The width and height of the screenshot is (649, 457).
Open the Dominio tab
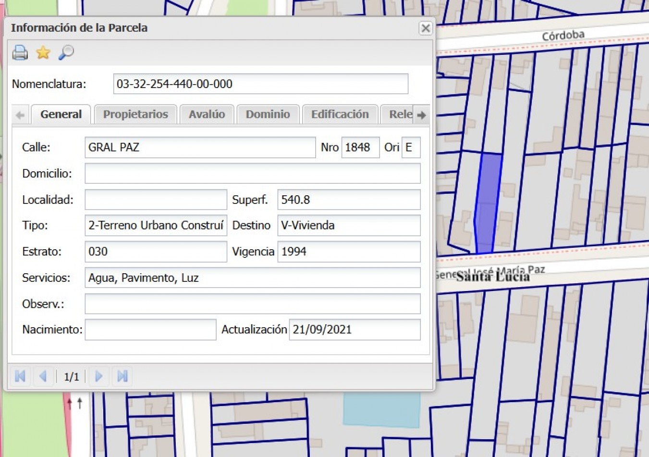(x=268, y=114)
